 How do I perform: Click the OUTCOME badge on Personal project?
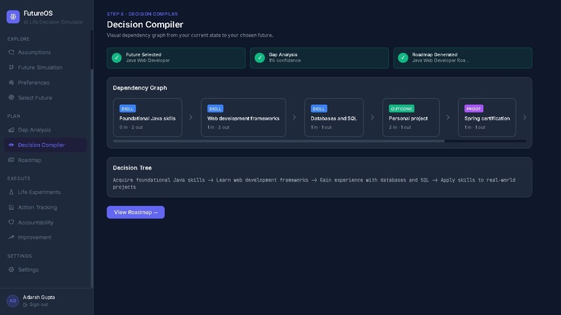(402, 108)
